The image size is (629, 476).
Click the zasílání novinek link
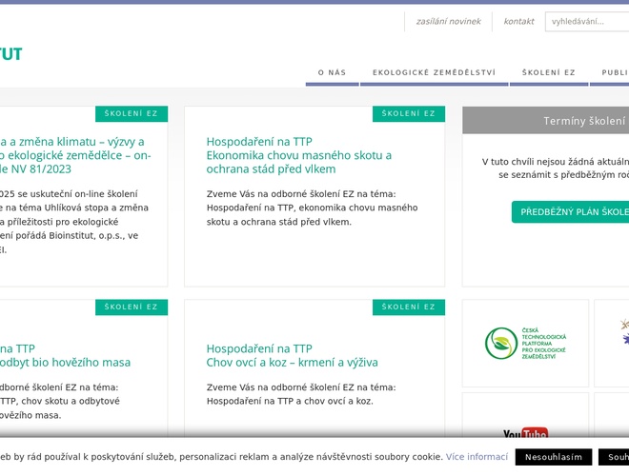pos(448,22)
